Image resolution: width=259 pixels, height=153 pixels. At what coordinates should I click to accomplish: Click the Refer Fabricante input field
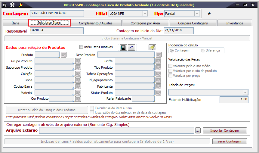[143, 99]
